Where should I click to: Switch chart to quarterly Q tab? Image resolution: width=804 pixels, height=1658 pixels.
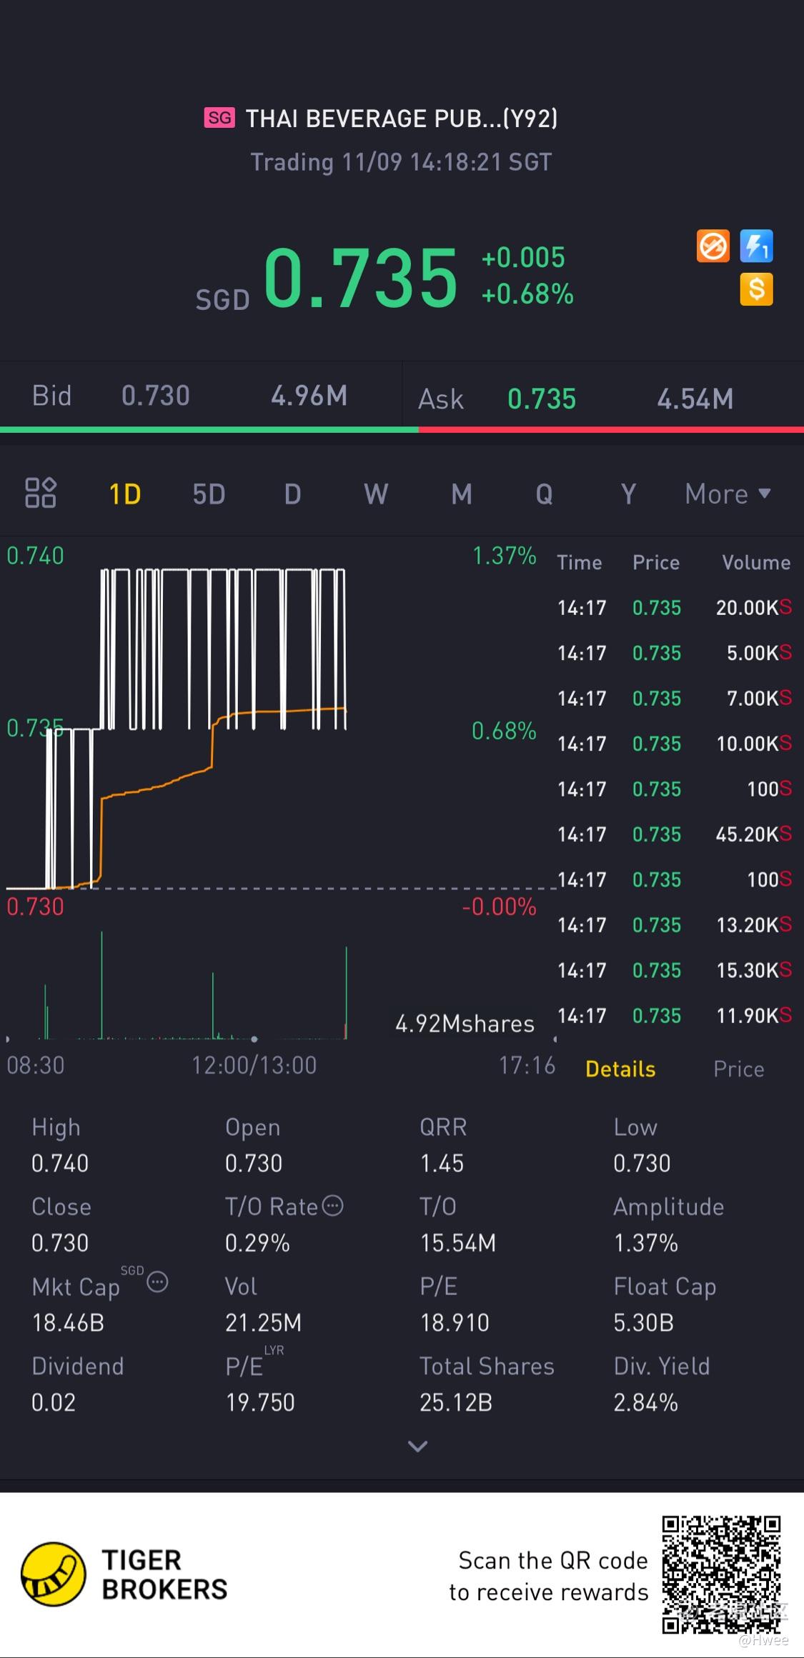point(545,494)
